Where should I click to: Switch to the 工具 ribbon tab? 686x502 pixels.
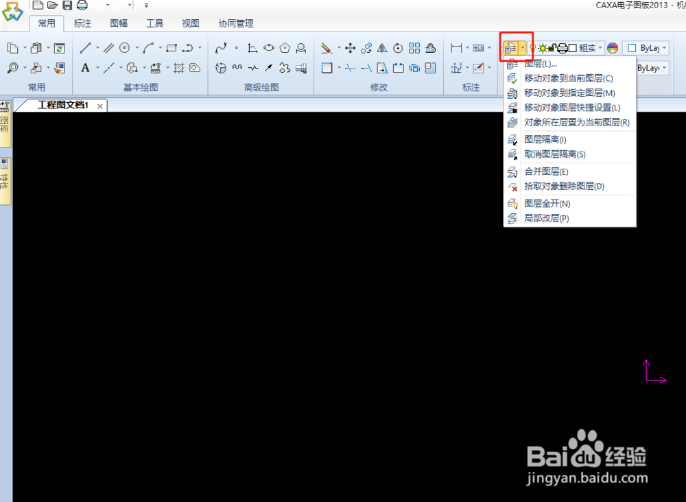pyautogui.click(x=154, y=23)
